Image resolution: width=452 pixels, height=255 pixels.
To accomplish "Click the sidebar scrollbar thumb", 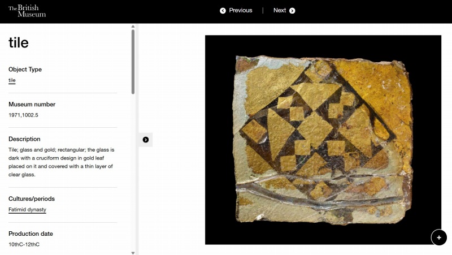I will click(x=133, y=61).
